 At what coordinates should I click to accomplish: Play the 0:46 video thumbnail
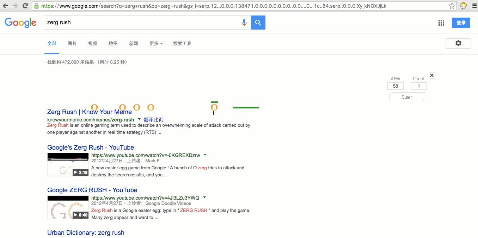pyautogui.click(x=68, y=207)
